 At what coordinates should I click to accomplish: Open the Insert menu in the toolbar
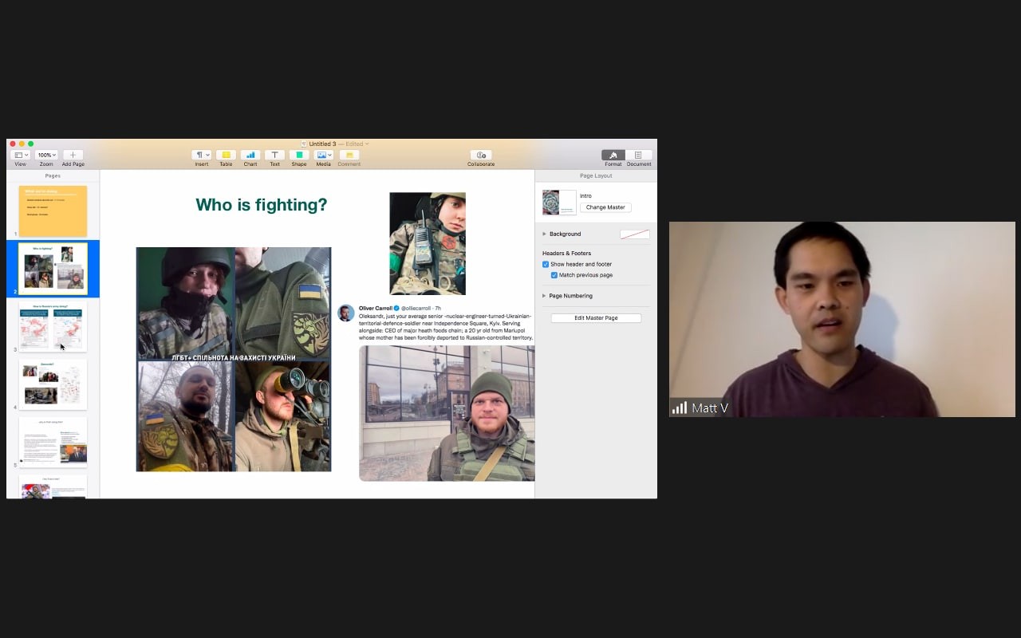click(202, 155)
